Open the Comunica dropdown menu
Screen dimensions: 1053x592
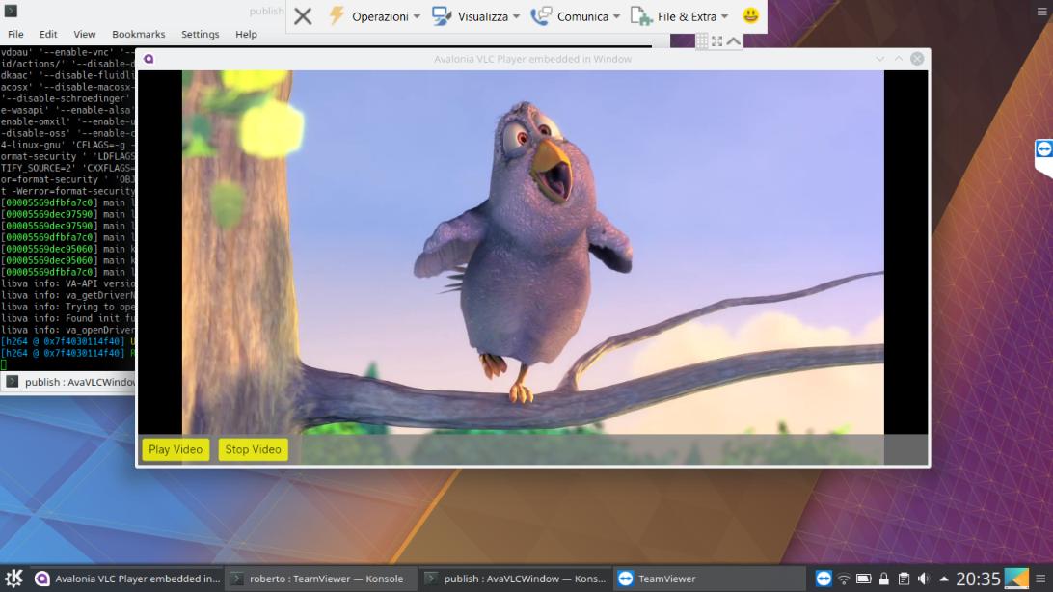tap(575, 16)
